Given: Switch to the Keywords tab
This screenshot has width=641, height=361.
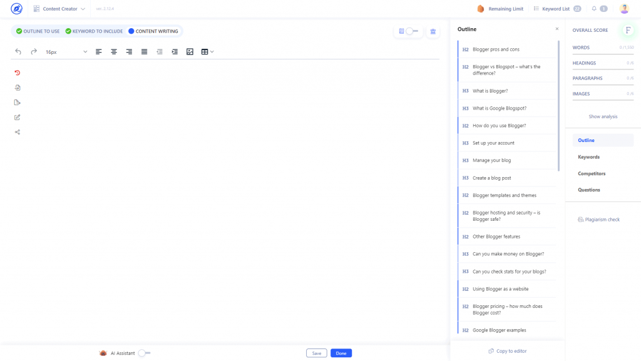Looking at the screenshot, I should click(588, 157).
